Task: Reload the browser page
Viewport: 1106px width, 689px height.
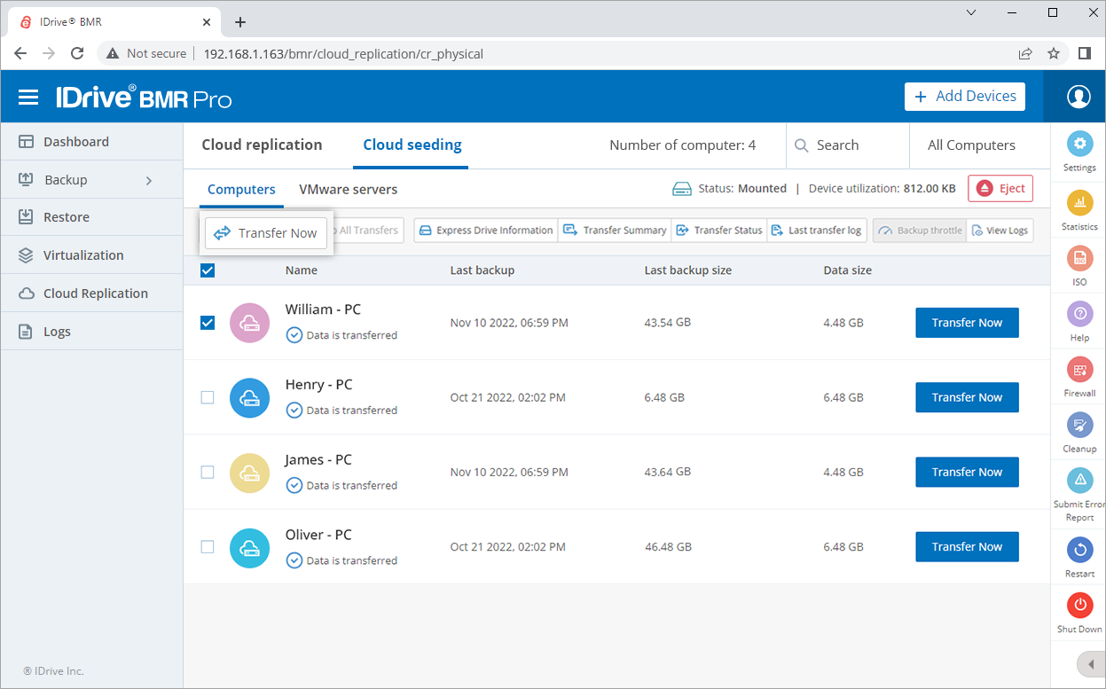Action: pyautogui.click(x=77, y=53)
